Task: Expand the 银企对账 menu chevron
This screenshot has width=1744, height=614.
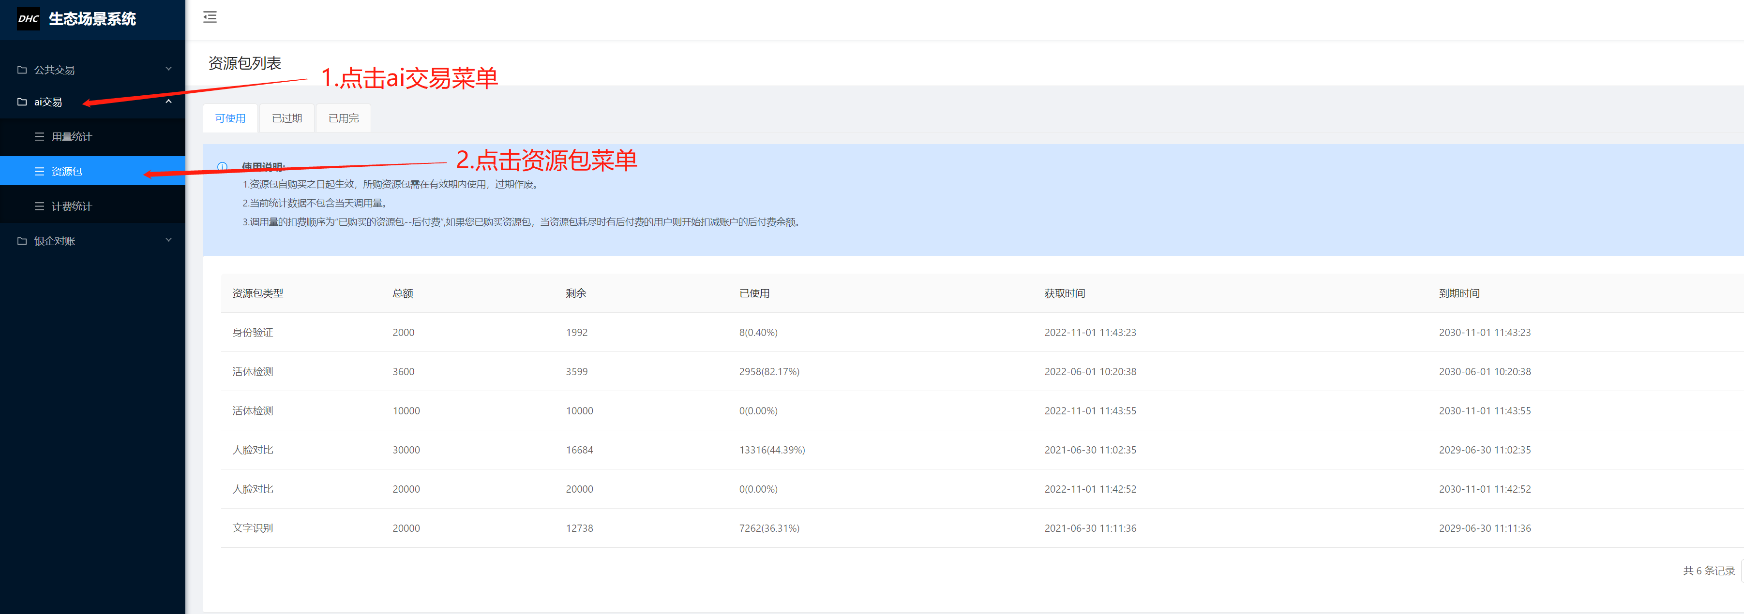Action: 168,240
